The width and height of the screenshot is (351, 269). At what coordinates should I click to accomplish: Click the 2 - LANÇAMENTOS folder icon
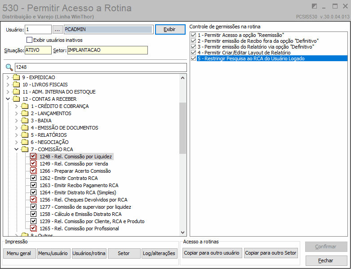pos(25,113)
